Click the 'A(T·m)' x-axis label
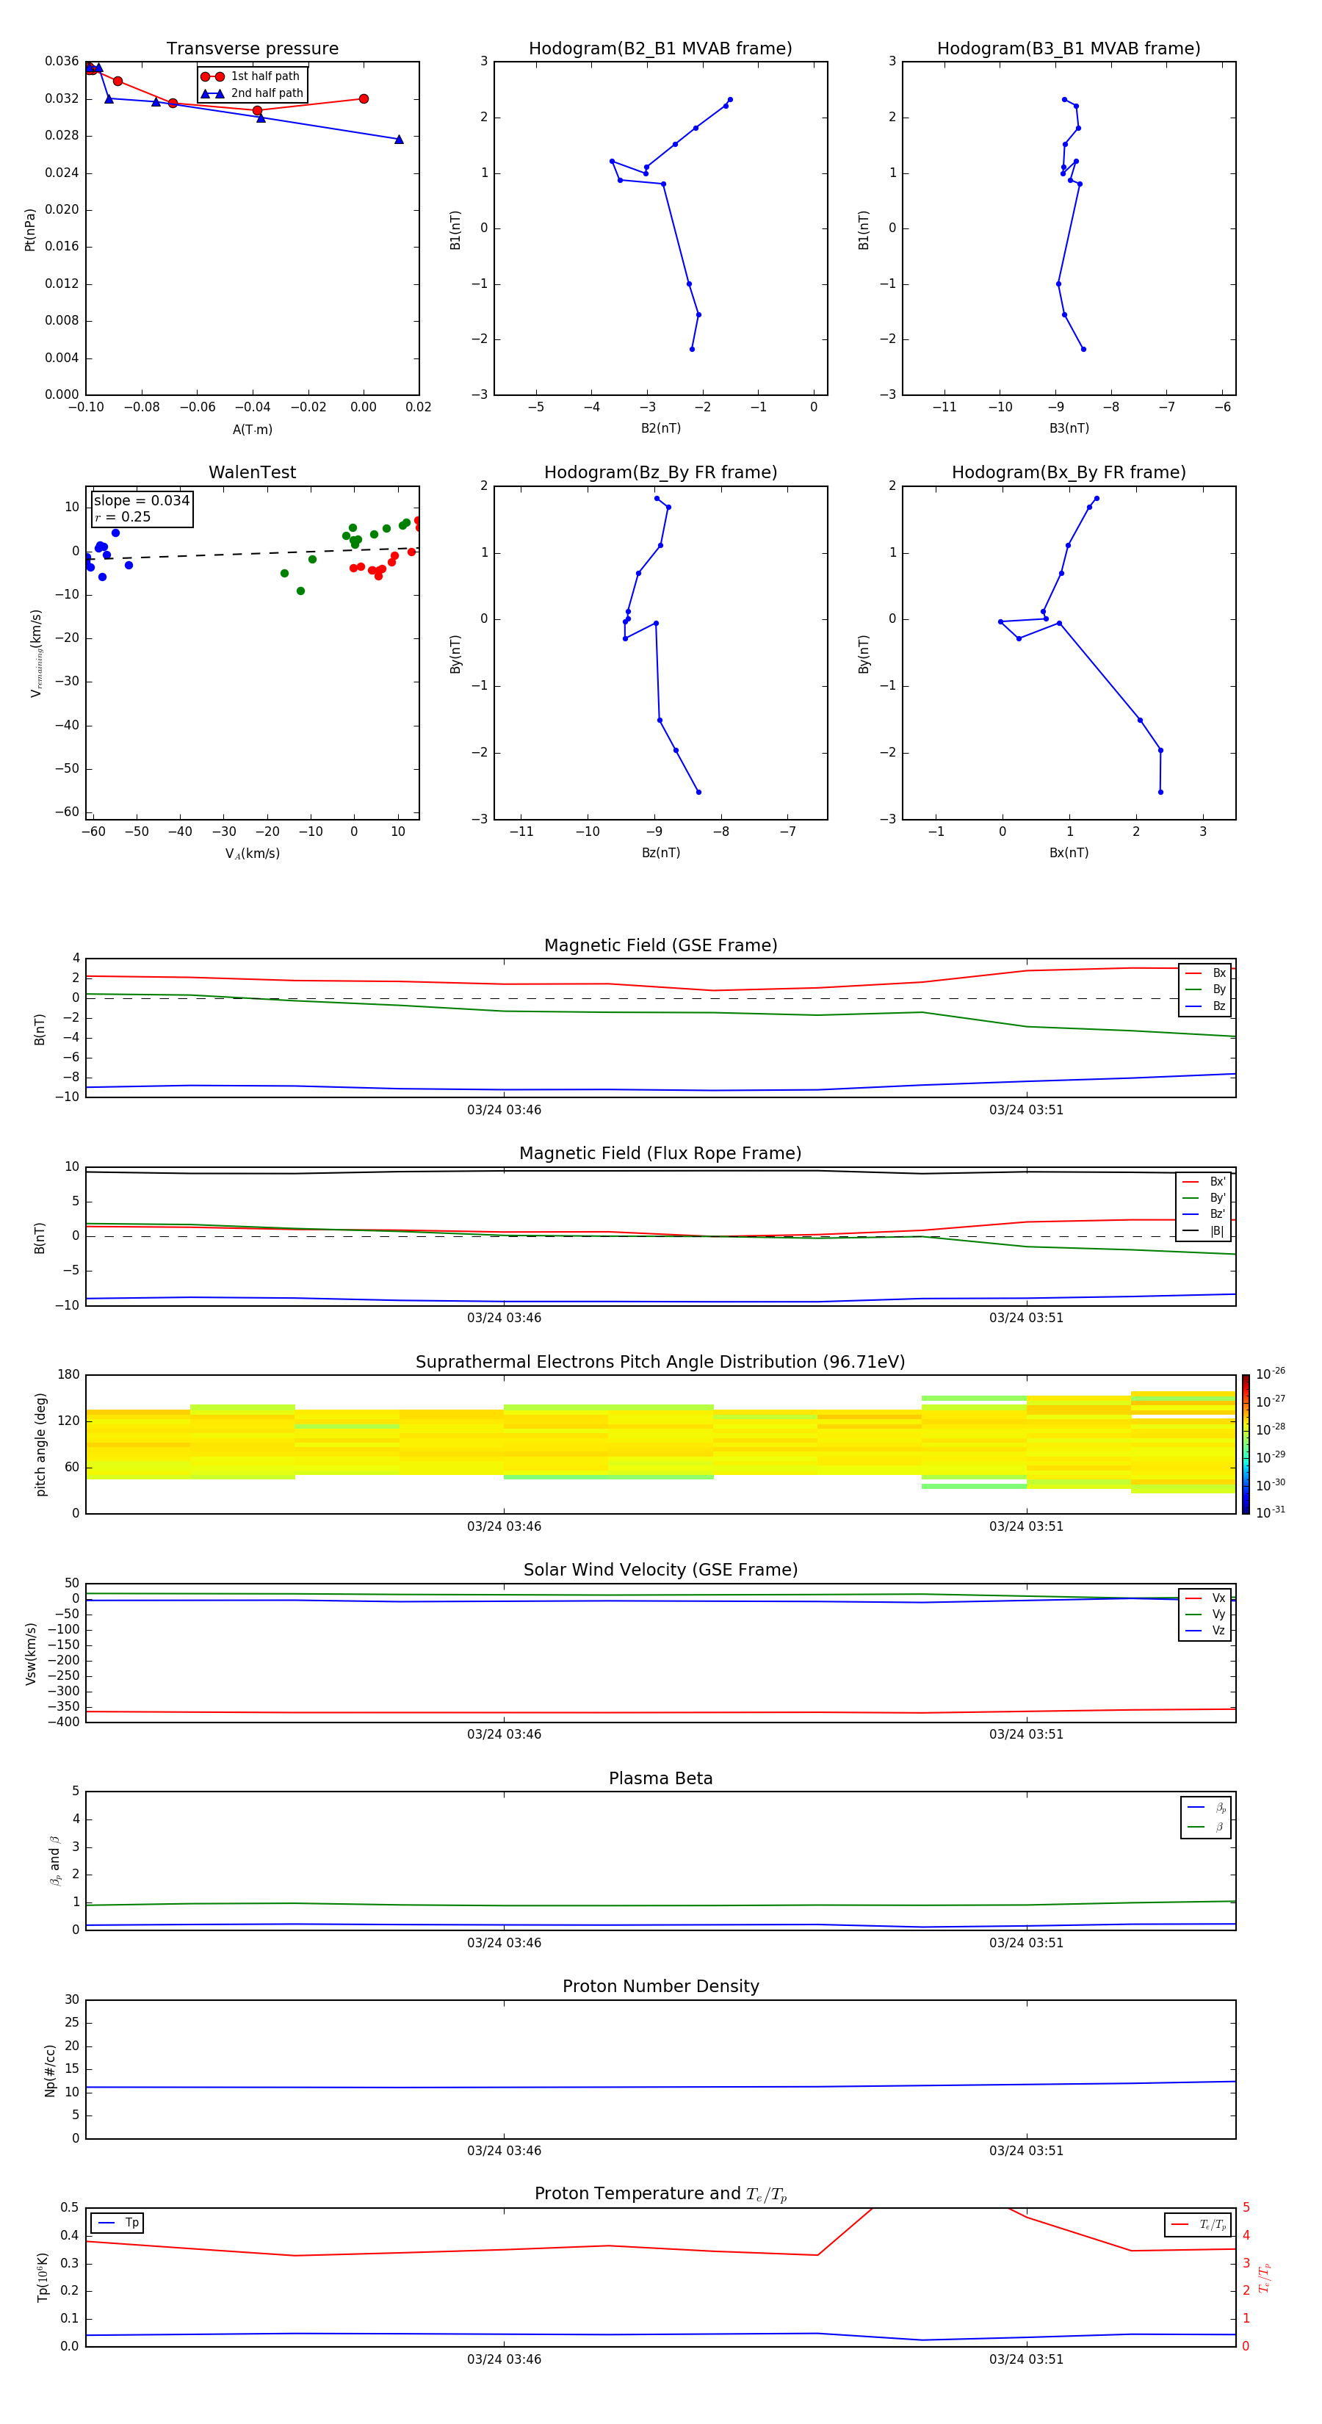This screenshot has height=2424, width=1322. 252,429
